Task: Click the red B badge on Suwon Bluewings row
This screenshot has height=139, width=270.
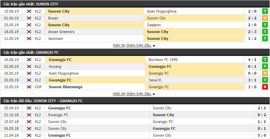Action: [265, 87]
